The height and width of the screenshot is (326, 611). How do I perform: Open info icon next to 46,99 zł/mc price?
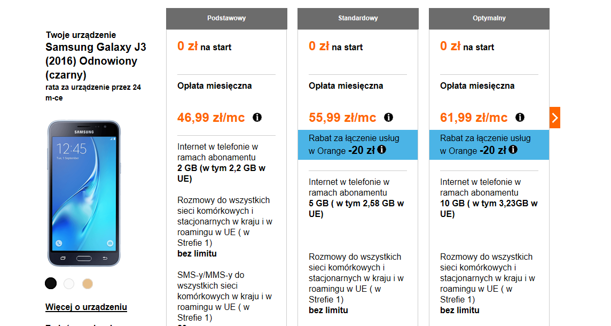coord(257,117)
